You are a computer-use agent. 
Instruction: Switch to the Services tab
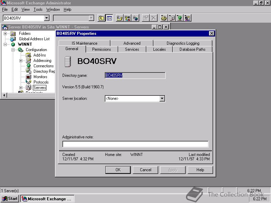[132, 49]
